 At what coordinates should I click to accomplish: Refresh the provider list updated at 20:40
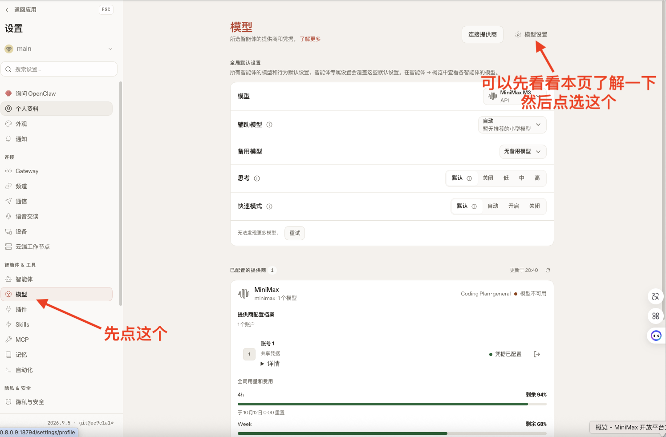point(548,270)
